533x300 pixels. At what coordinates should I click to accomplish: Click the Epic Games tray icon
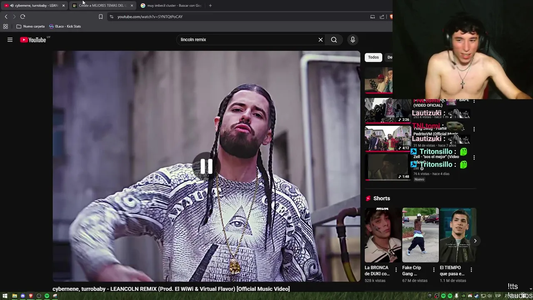pos(430,296)
